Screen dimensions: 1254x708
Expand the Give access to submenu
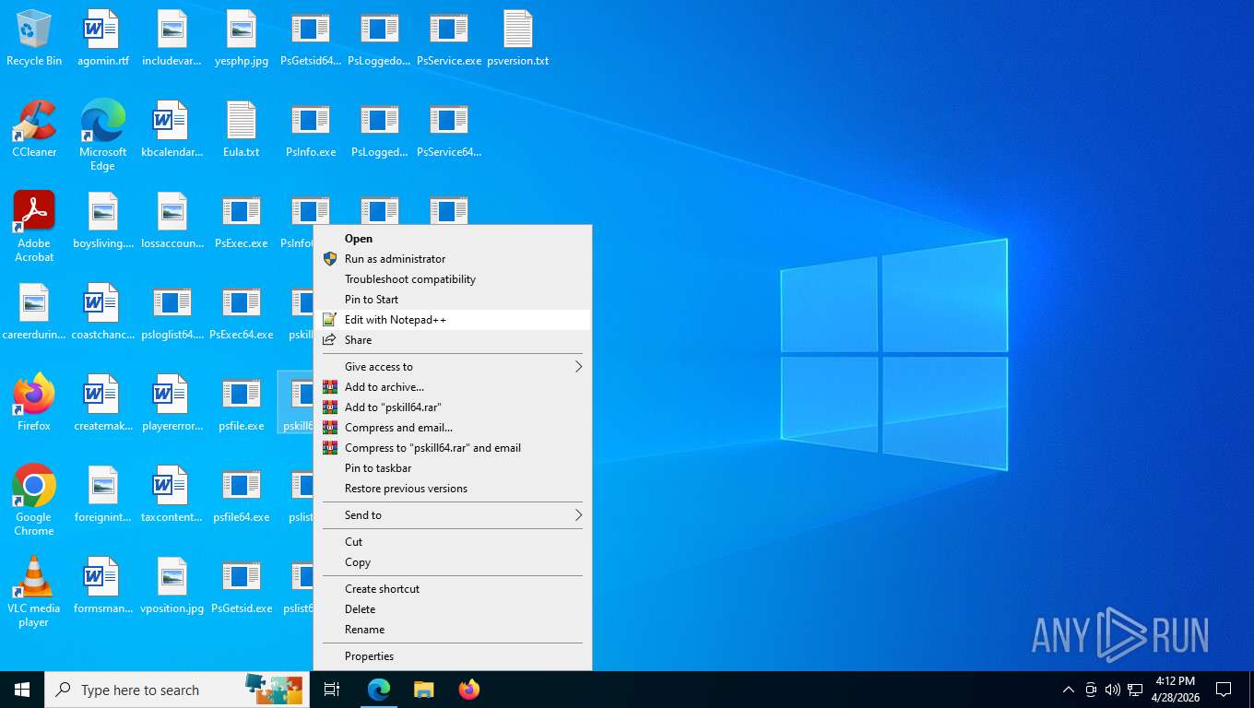(453, 367)
